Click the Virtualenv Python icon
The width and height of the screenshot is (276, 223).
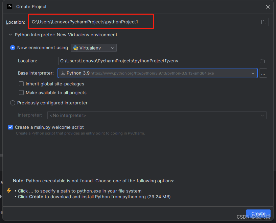pyautogui.click(x=75, y=48)
